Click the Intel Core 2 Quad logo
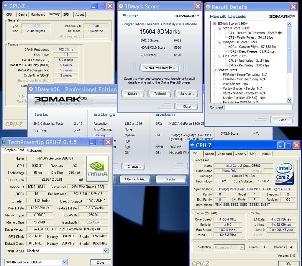The height and width of the screenshot is (266, 302). point(285,173)
